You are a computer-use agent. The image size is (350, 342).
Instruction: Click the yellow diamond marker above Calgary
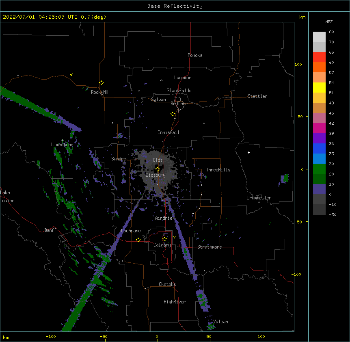pyautogui.click(x=164, y=239)
